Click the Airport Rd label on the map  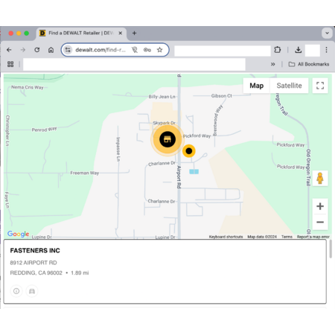[x=179, y=177]
